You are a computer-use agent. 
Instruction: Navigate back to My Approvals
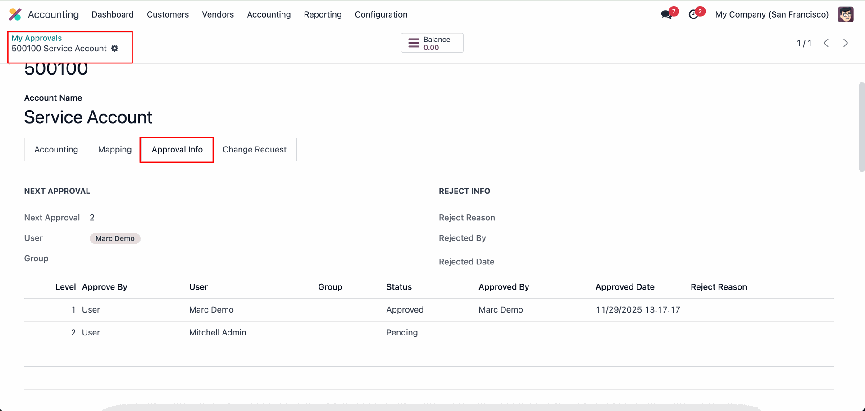36,38
